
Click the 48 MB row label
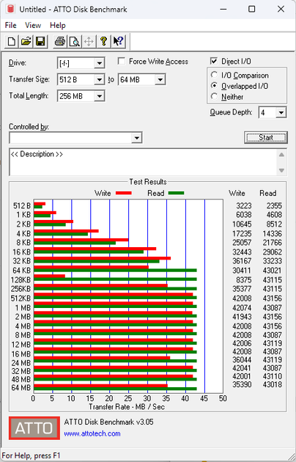tap(21, 380)
